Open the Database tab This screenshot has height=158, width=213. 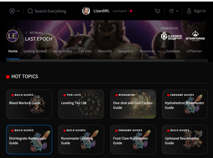[173, 51]
